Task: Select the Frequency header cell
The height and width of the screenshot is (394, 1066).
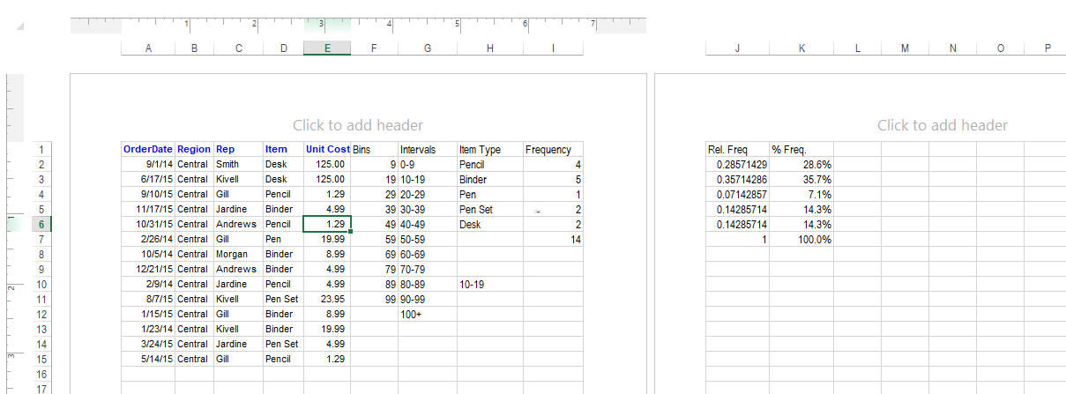Action: point(553,150)
